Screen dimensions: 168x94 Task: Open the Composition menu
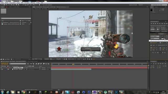coord(12,3)
